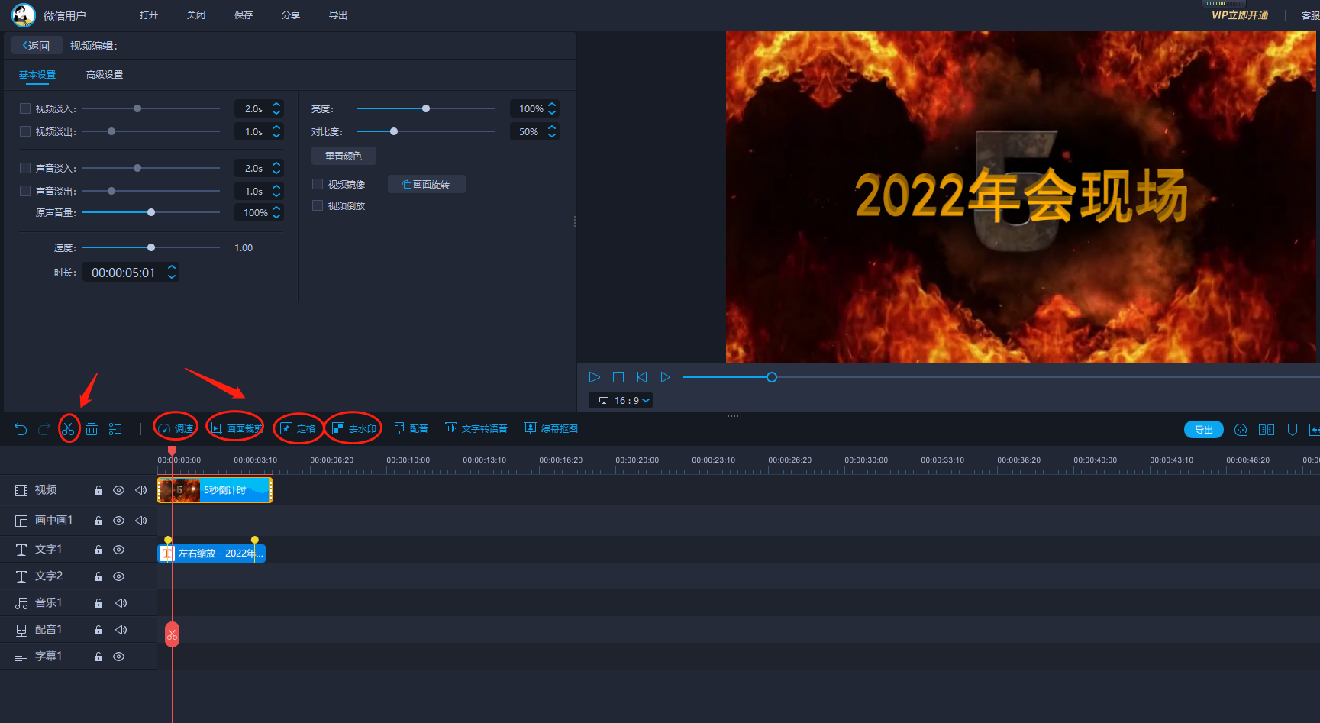This screenshot has height=723, width=1320.
Task: Click the 返回 back button
Action: pyautogui.click(x=37, y=46)
